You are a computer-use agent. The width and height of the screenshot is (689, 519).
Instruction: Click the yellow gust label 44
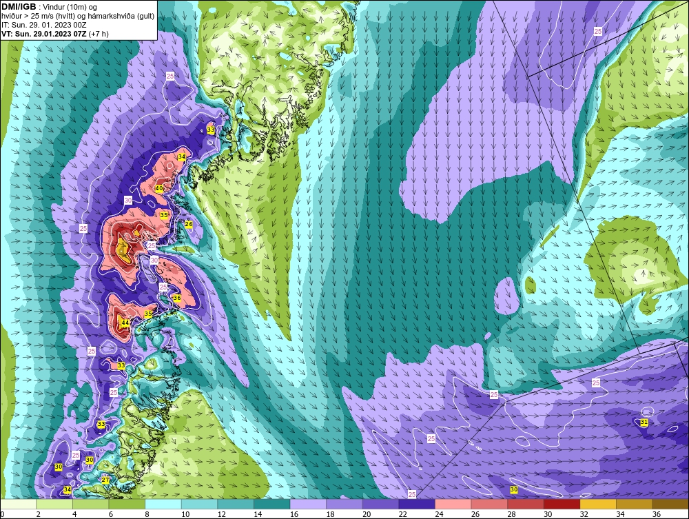pyautogui.click(x=125, y=323)
